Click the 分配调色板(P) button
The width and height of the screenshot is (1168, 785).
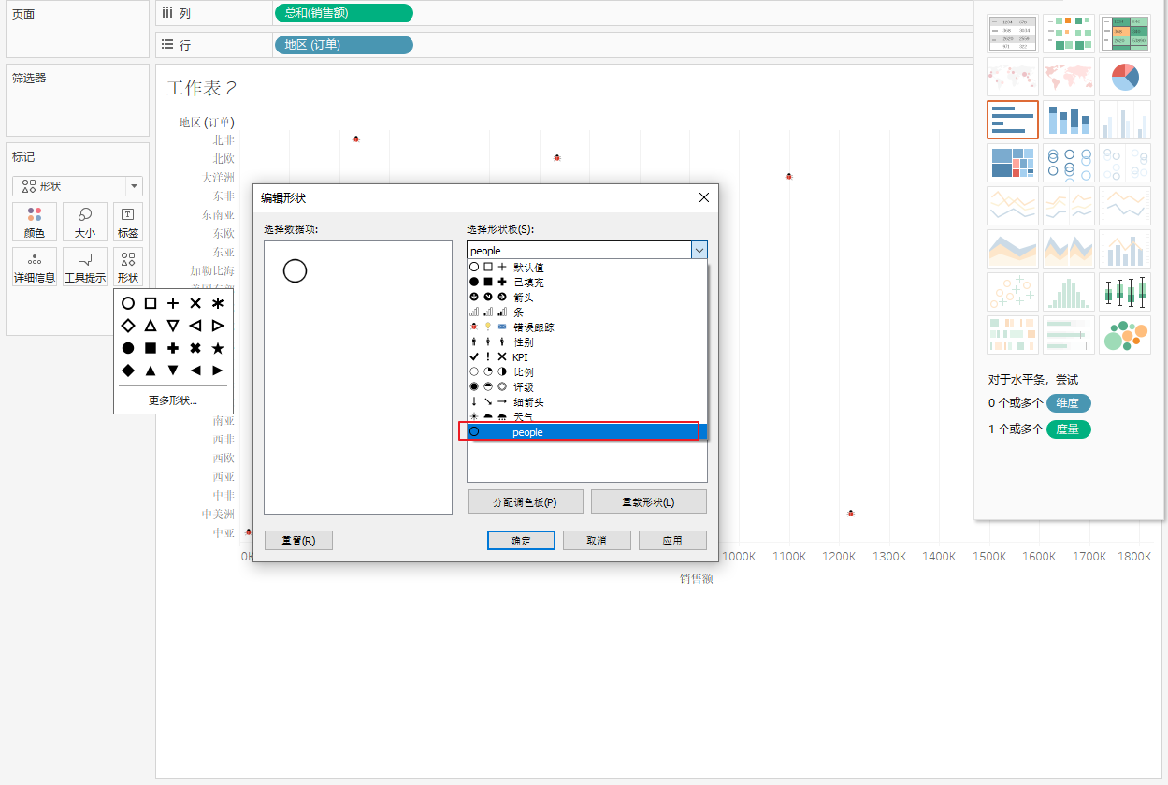coord(526,502)
